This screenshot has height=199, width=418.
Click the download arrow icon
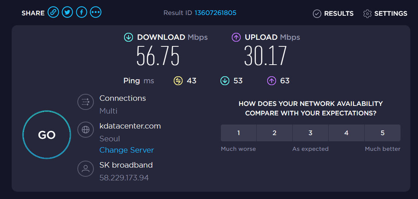(x=128, y=37)
